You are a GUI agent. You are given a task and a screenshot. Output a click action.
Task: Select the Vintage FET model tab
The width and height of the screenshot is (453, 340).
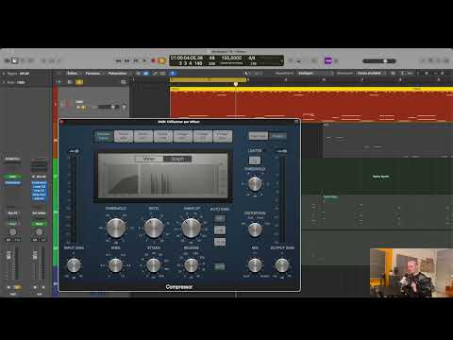(203, 136)
